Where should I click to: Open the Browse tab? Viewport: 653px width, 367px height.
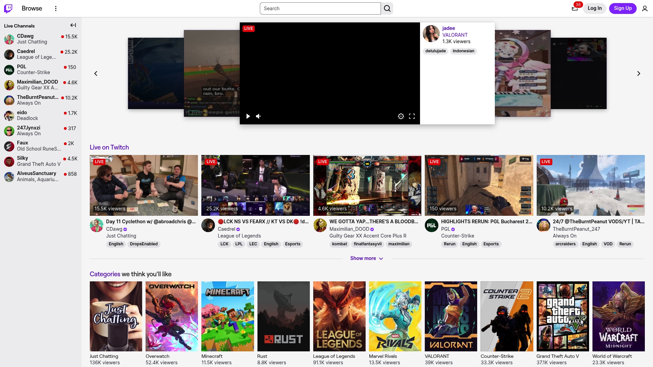[x=32, y=8]
